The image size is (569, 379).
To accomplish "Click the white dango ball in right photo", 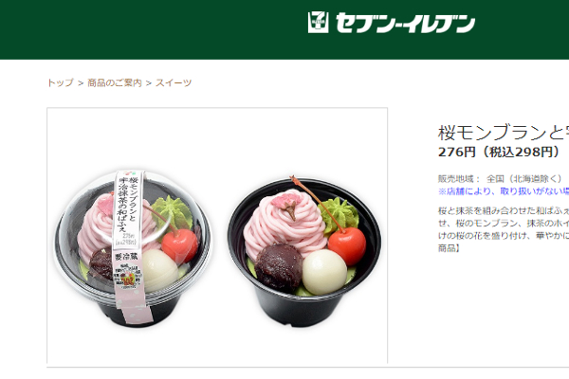I will tap(324, 271).
